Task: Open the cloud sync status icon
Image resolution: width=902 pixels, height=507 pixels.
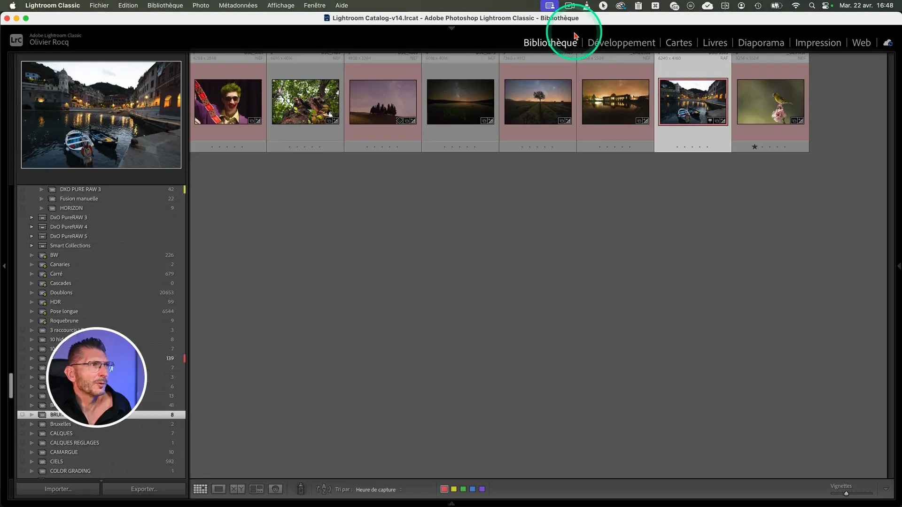Action: coord(888,43)
